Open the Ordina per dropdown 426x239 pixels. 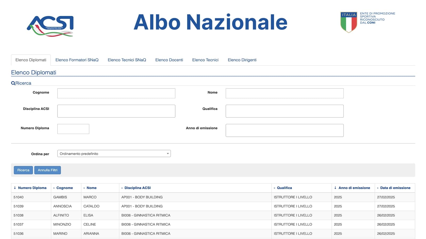click(x=114, y=154)
